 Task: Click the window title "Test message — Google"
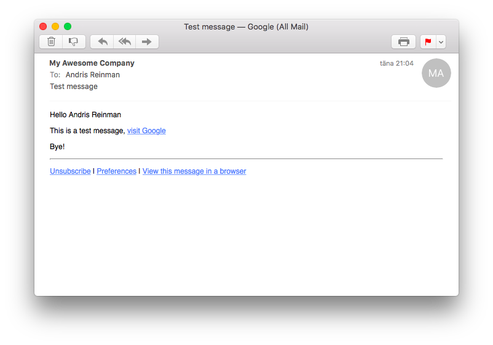[246, 27]
